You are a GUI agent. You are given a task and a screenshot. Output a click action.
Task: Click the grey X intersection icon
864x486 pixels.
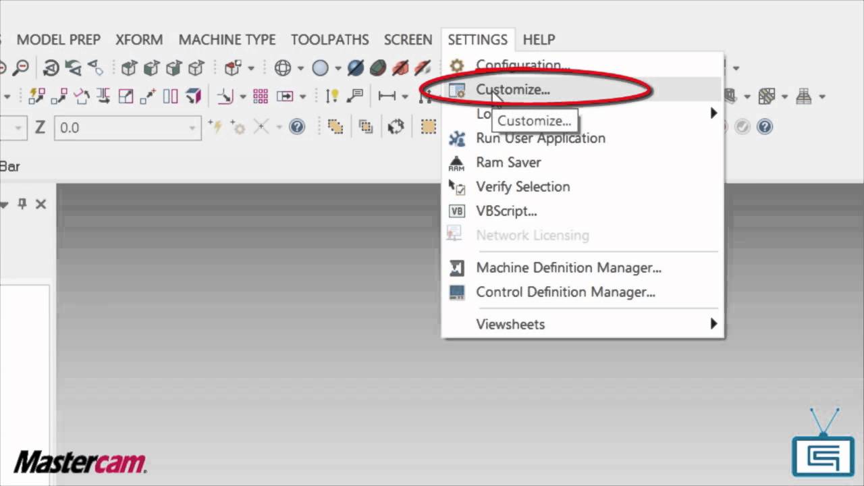click(261, 126)
